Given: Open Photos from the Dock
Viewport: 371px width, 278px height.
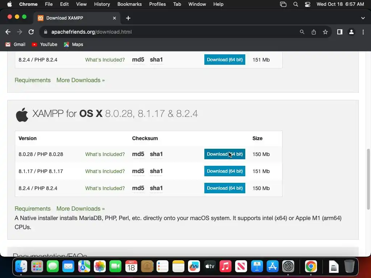Looking at the screenshot, I should click(x=100, y=266).
